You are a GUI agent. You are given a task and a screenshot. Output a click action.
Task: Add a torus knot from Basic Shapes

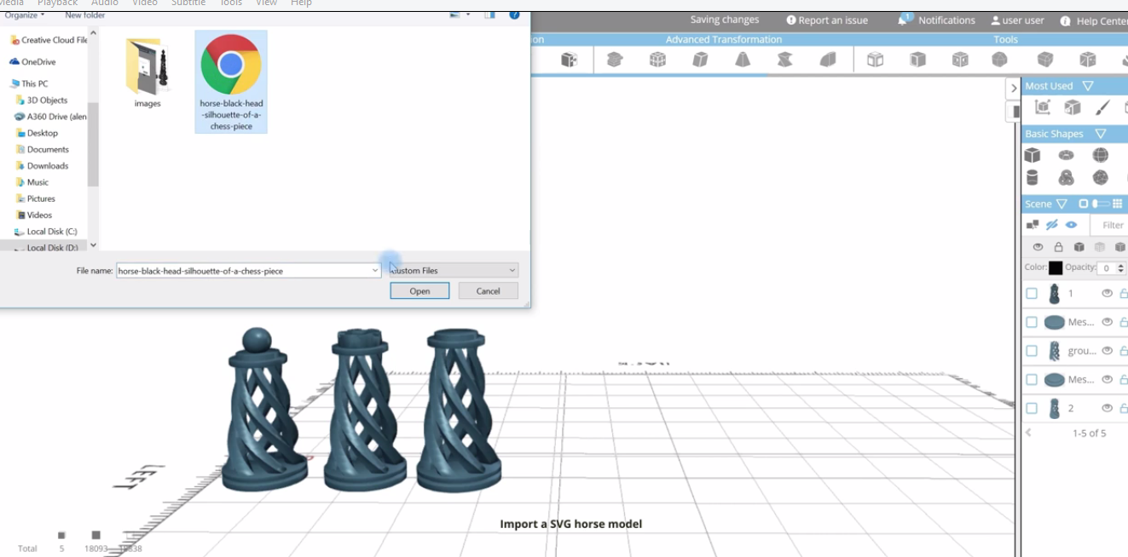click(x=1066, y=177)
